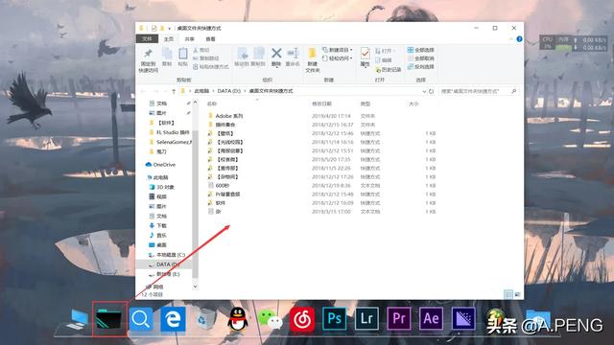Image resolution: width=614 pixels, height=345 pixels.
Task: Collapse the ribbon with the chevron
Action: (x=510, y=39)
